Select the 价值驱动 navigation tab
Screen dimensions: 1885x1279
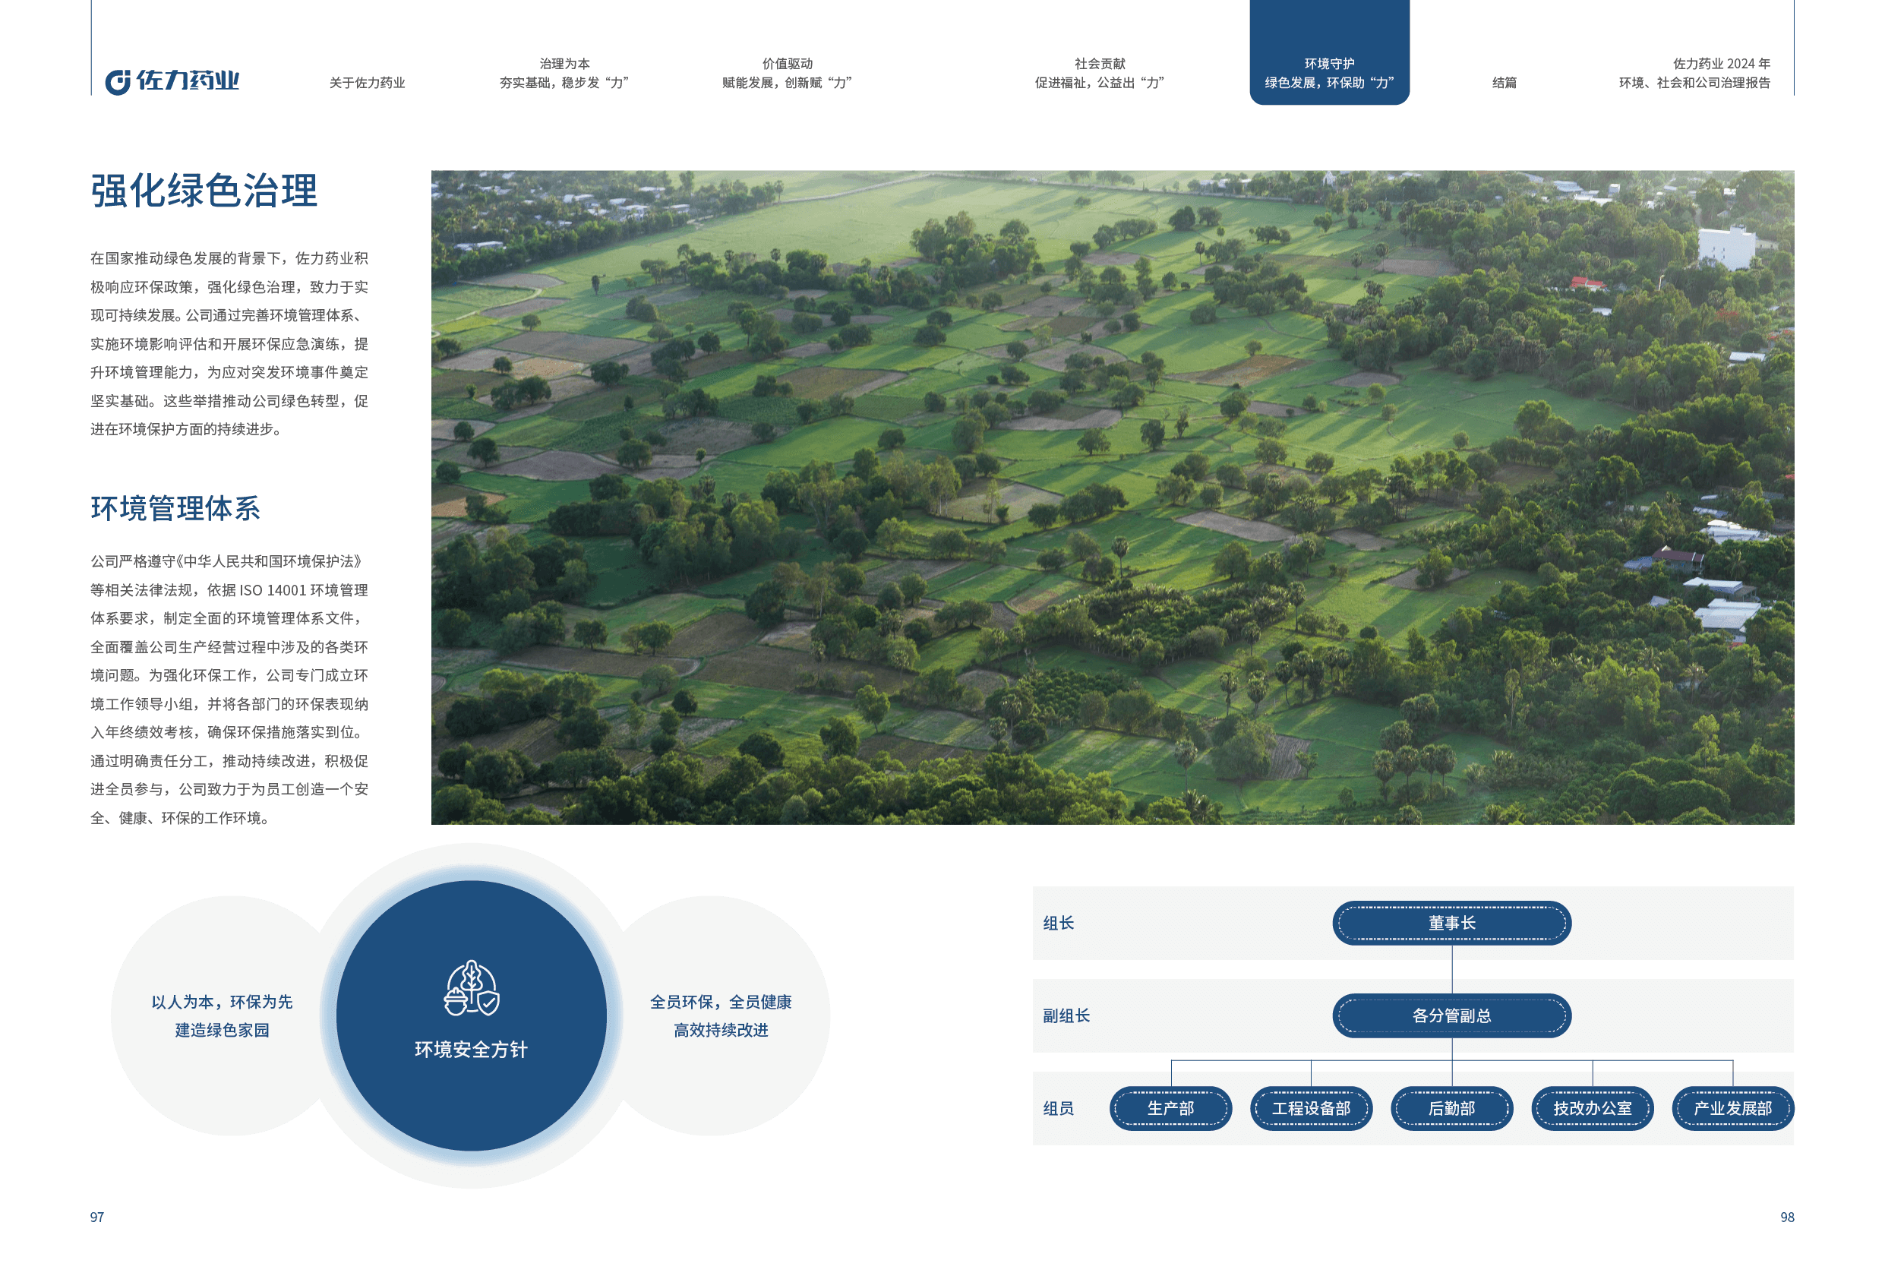coord(787,73)
